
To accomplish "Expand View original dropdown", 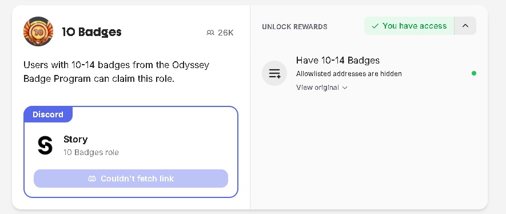I will click(x=321, y=88).
